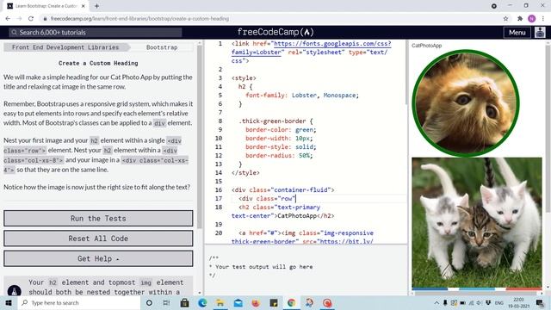Click the address bar URL
This screenshot has height=310, width=551.
(x=139, y=19)
